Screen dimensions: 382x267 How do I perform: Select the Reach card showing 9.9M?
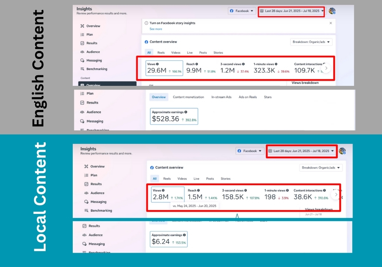201,68
